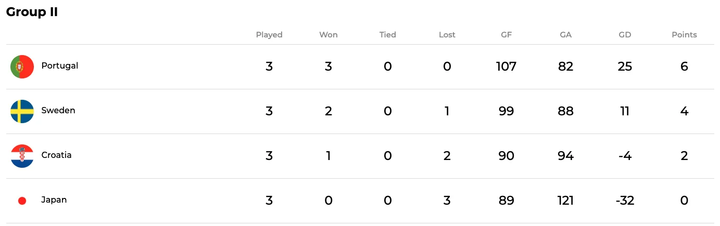Click the GA column header
The width and height of the screenshot is (720, 226).
(566, 35)
